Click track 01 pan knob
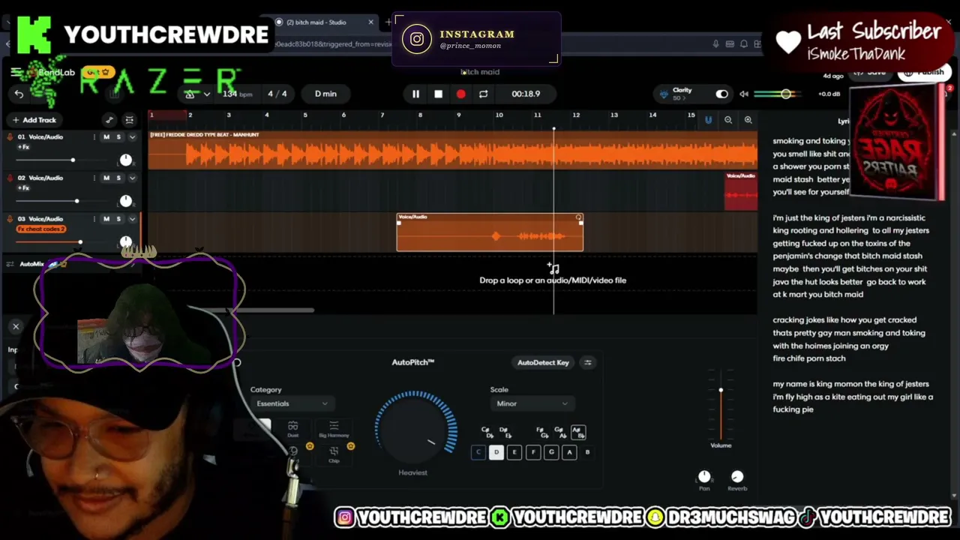 pos(125,160)
